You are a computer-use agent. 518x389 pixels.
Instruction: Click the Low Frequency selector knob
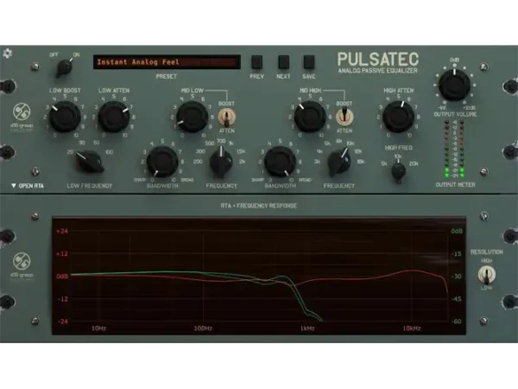click(89, 162)
